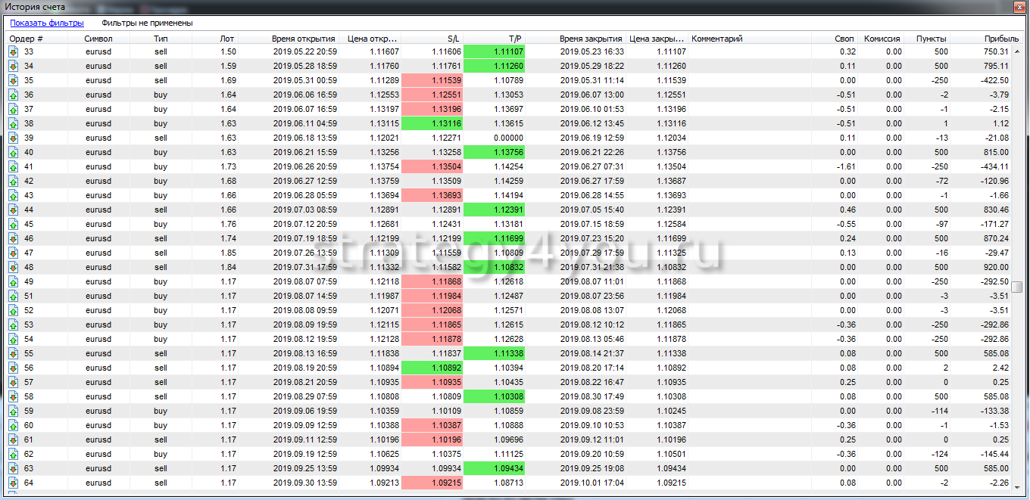Sort the table by Лот column
1030x500 pixels.
[x=226, y=39]
